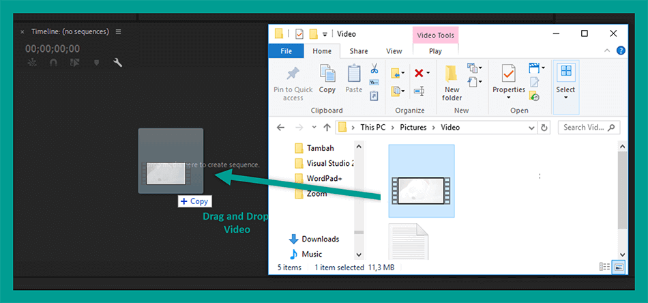Click the large Properties ribbon button

(509, 82)
